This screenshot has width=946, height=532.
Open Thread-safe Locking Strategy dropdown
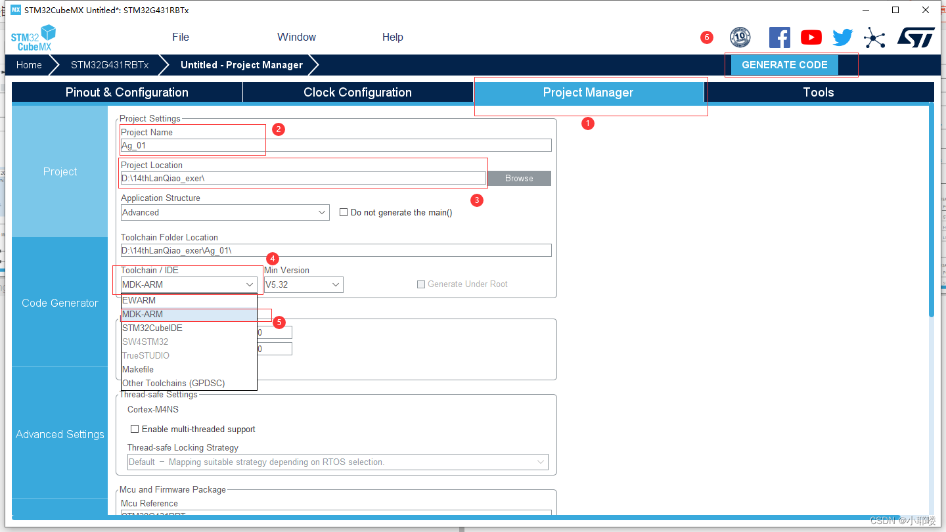tap(338, 462)
